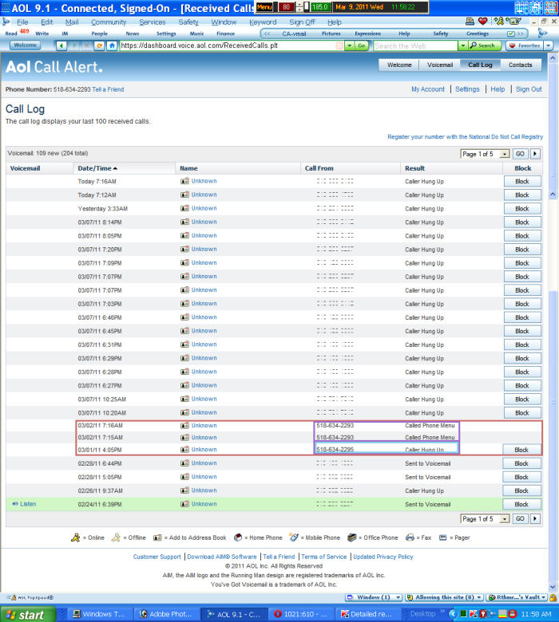
Task: Open the Windows Start menu
Action: click(x=28, y=615)
